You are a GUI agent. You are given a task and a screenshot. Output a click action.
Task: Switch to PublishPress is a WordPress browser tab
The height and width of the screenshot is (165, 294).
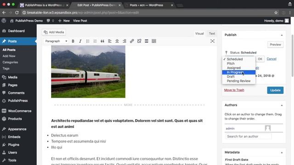(45, 5)
